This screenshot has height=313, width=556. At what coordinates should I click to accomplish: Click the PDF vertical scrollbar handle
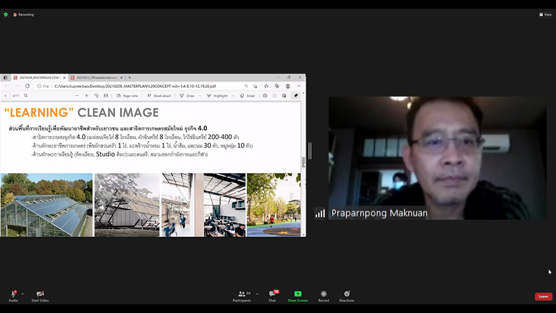(x=303, y=162)
